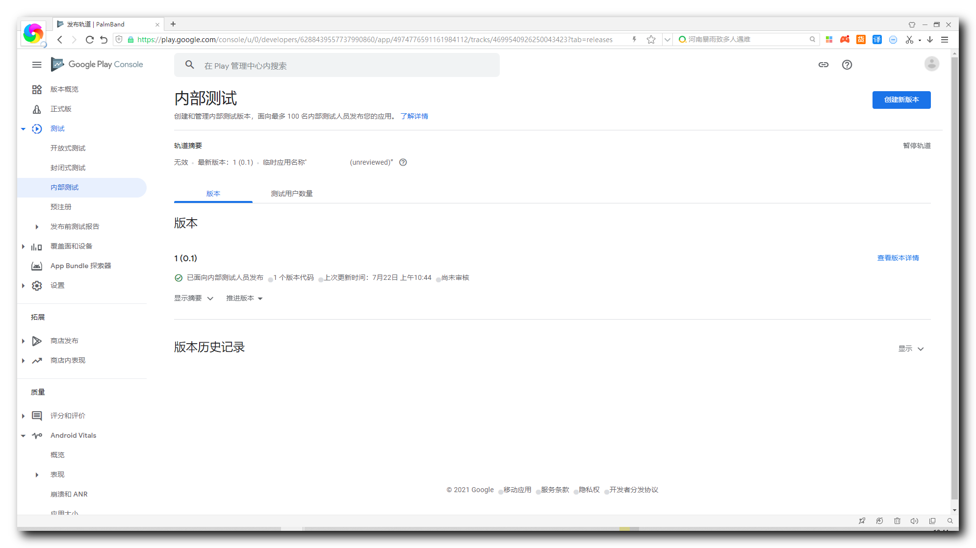Click the bookmark star icon in address bar
This screenshot has width=976, height=548.
pos(651,40)
